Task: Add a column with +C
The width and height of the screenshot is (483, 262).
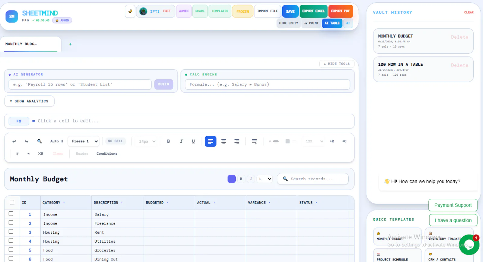Action: [344, 141]
